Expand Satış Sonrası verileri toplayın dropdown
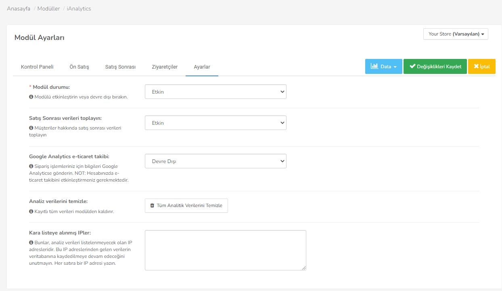Image resolution: width=502 pixels, height=291 pixels. [x=215, y=123]
